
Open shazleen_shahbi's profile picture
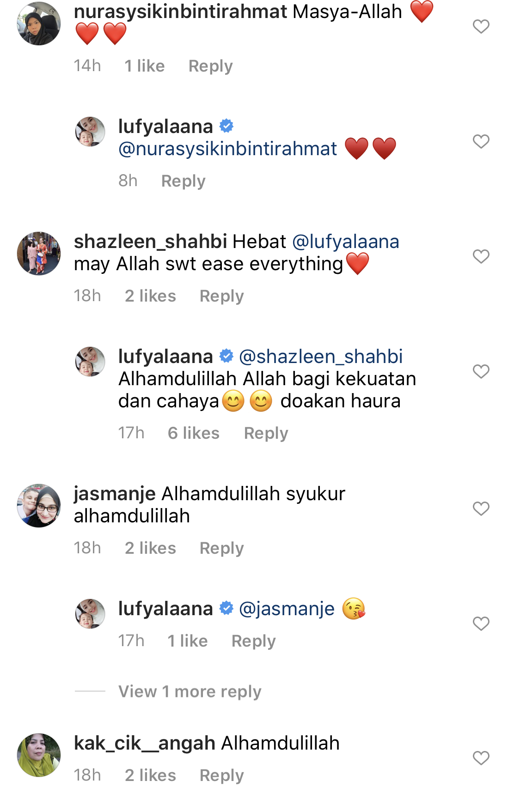pos(39,254)
